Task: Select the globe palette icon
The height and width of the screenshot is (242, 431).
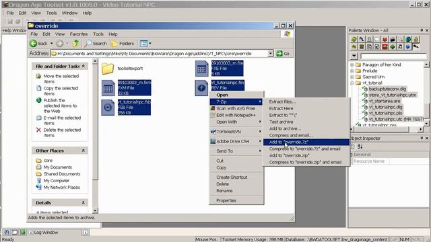Action: point(408,39)
